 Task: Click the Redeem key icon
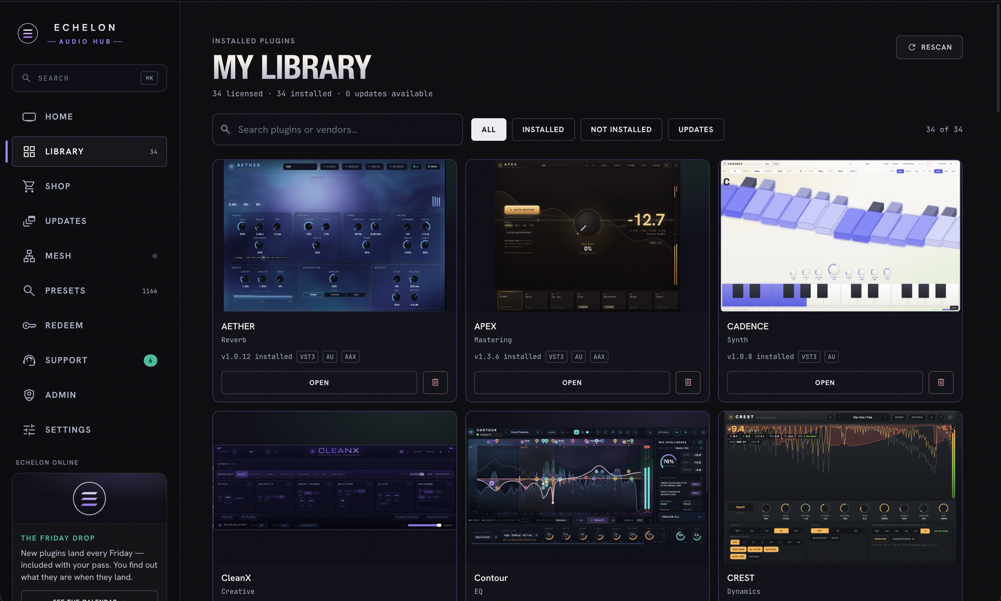tap(29, 325)
